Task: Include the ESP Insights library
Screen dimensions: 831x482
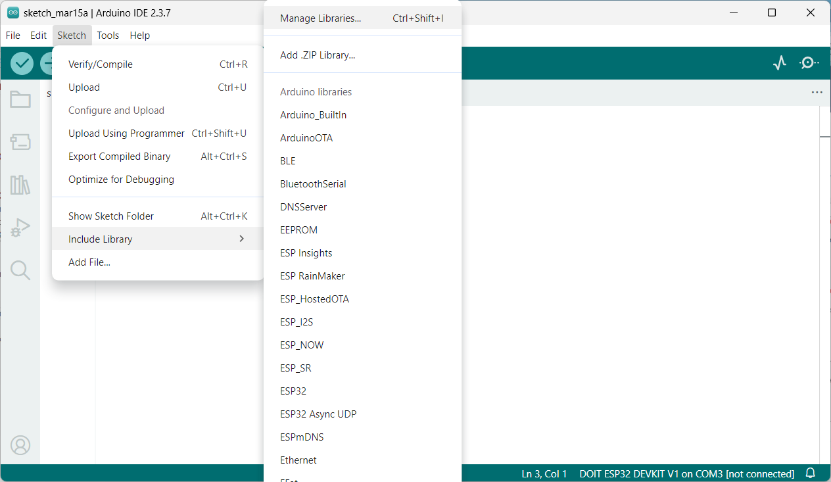Action: (362, 253)
